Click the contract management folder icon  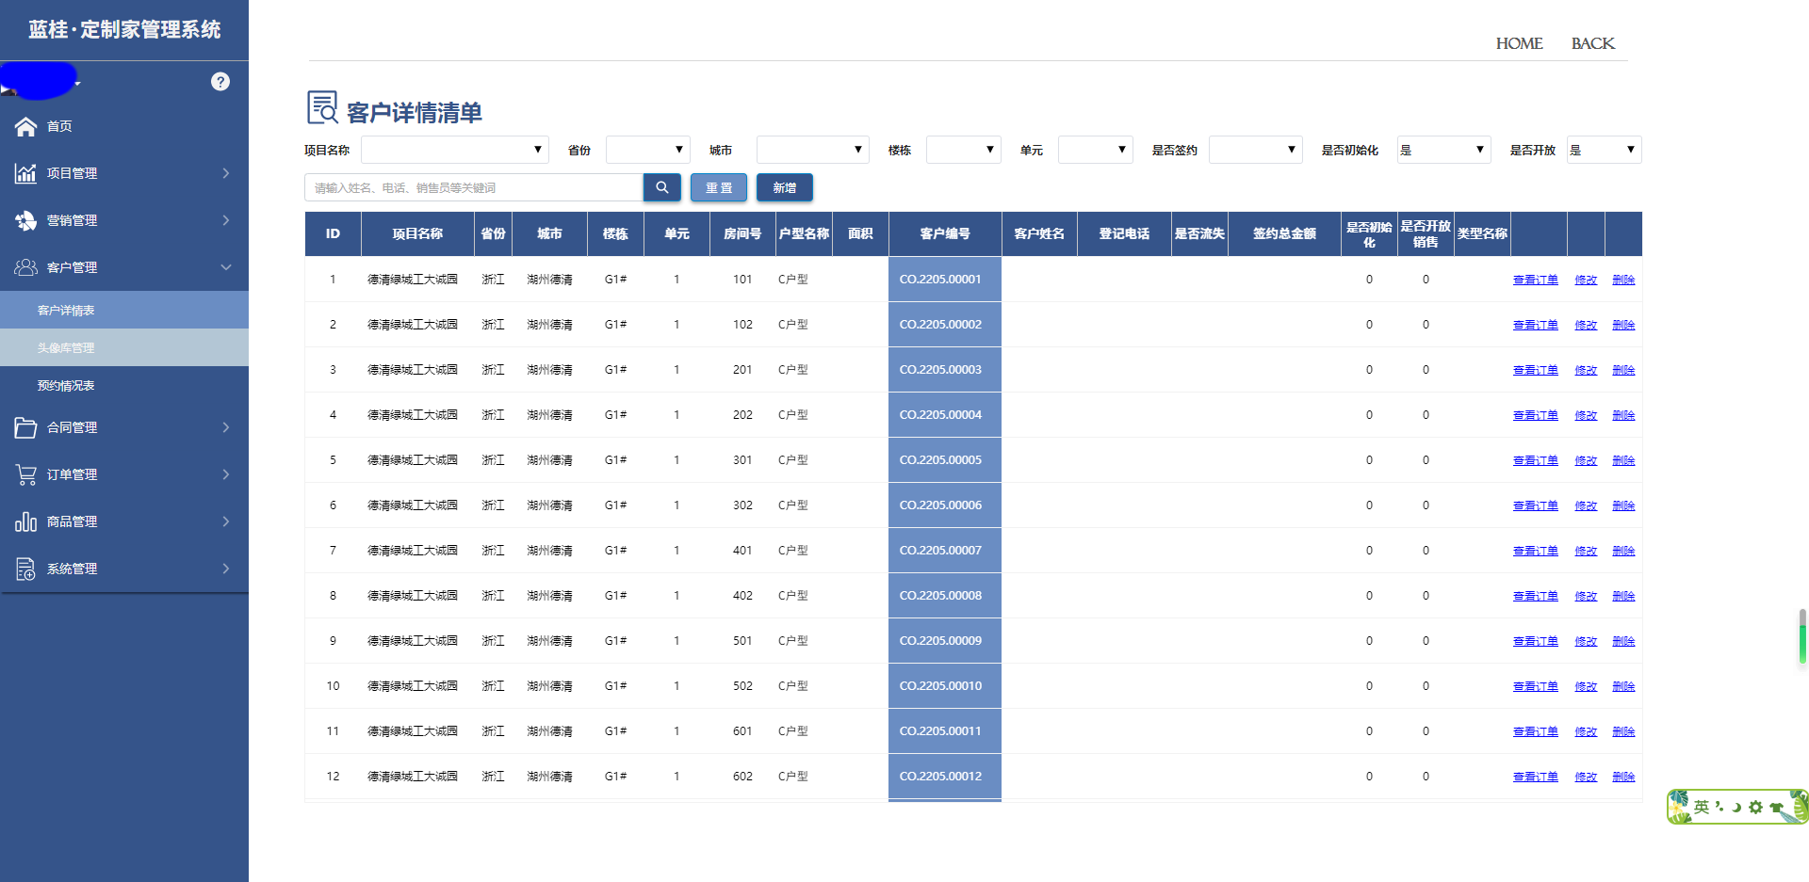coord(25,427)
